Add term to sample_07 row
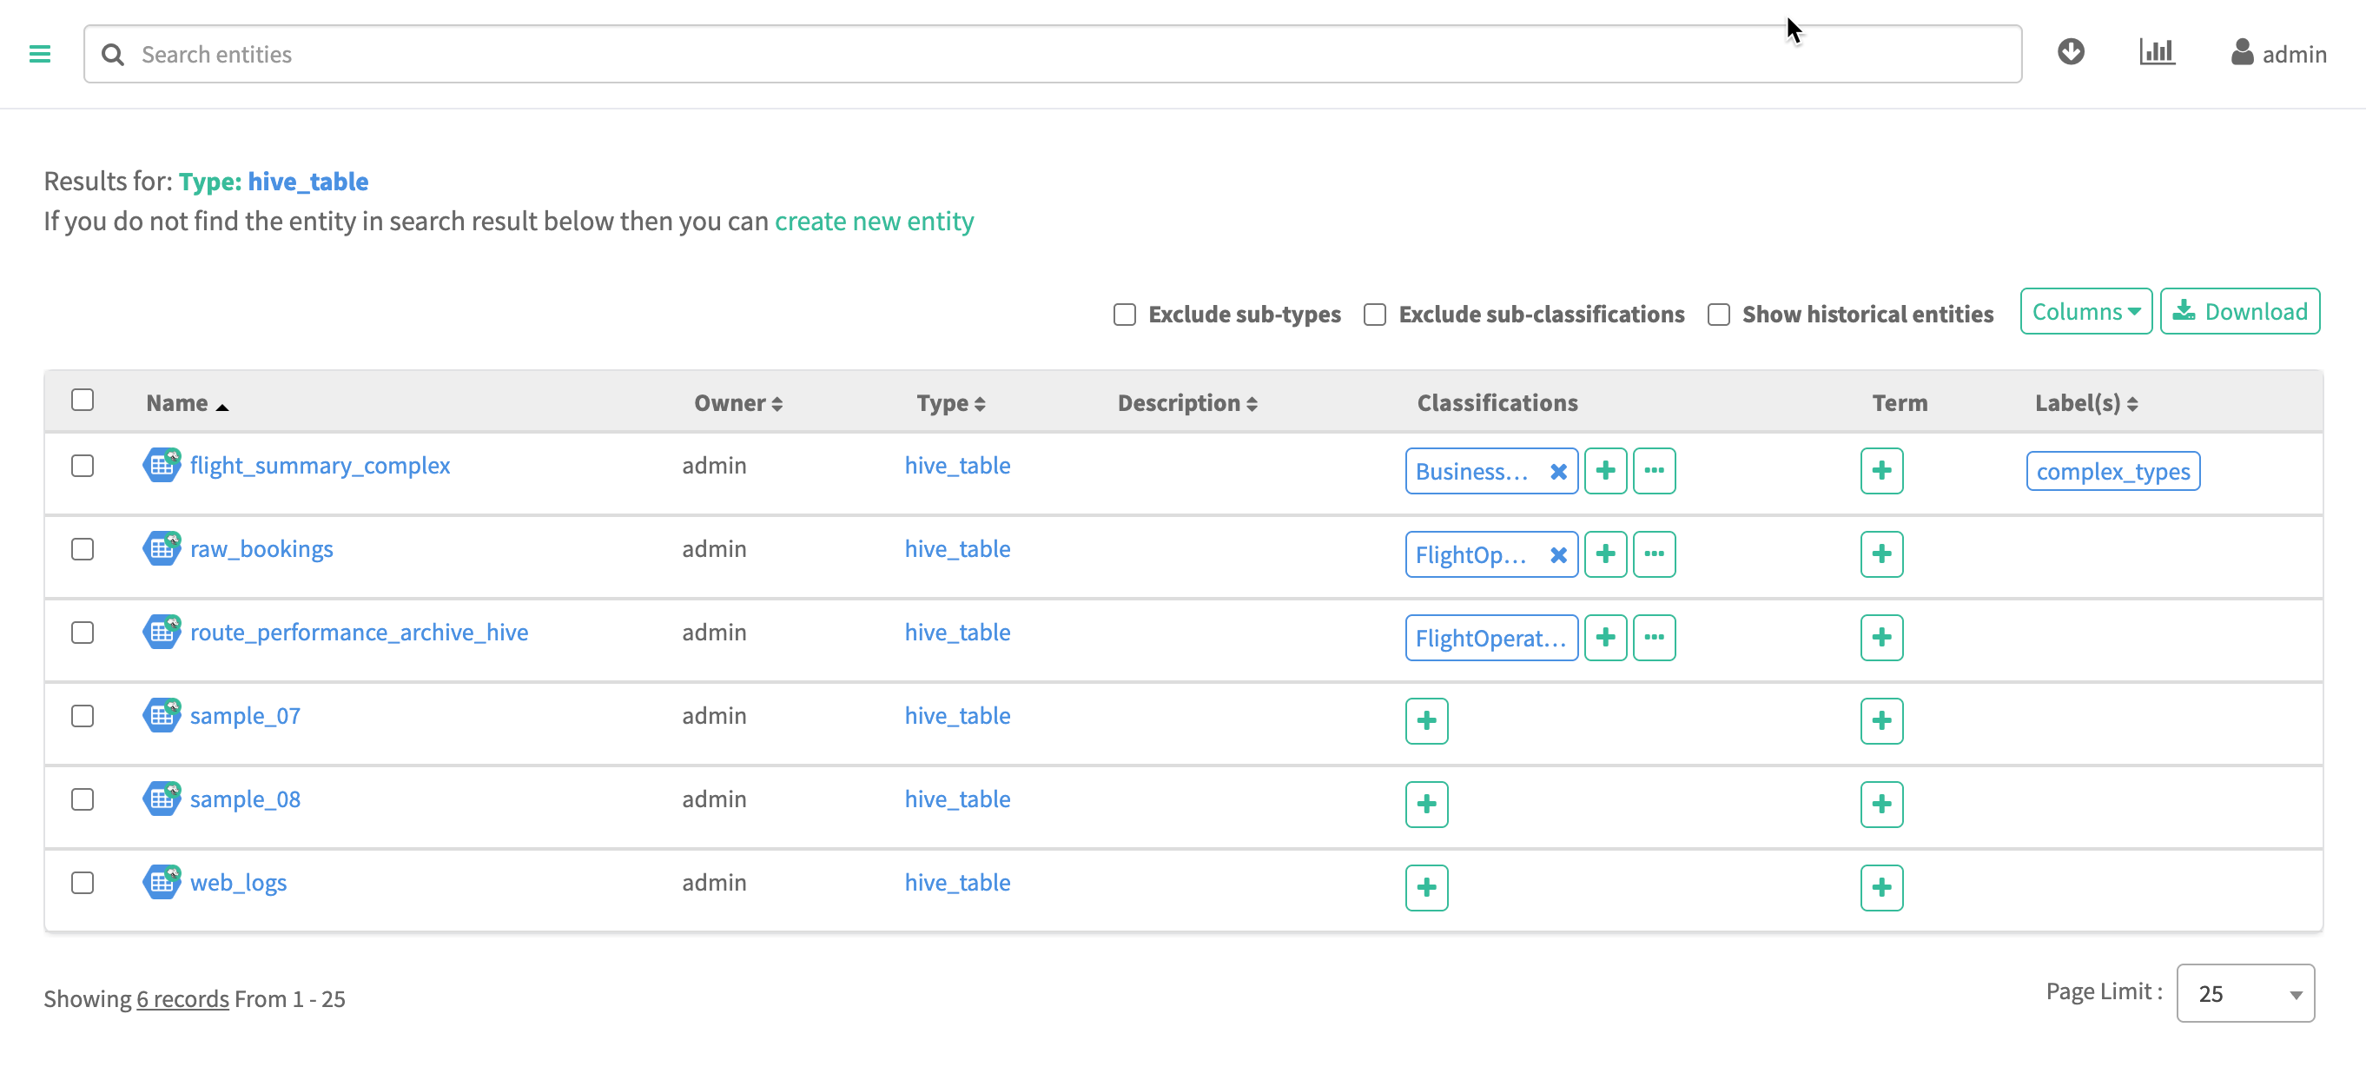Screen dimensions: 2366x1067 [1881, 720]
